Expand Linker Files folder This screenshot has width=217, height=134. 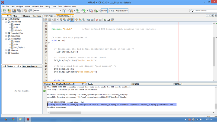tap(6, 36)
